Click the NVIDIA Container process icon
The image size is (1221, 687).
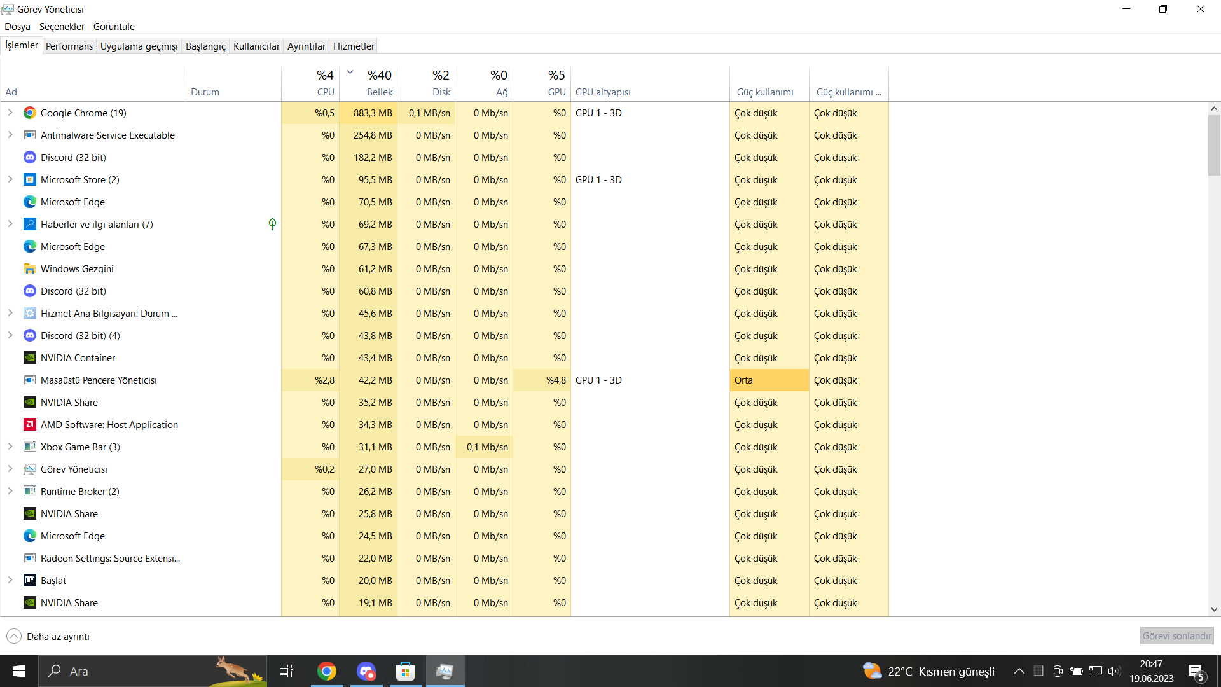pyautogui.click(x=30, y=358)
